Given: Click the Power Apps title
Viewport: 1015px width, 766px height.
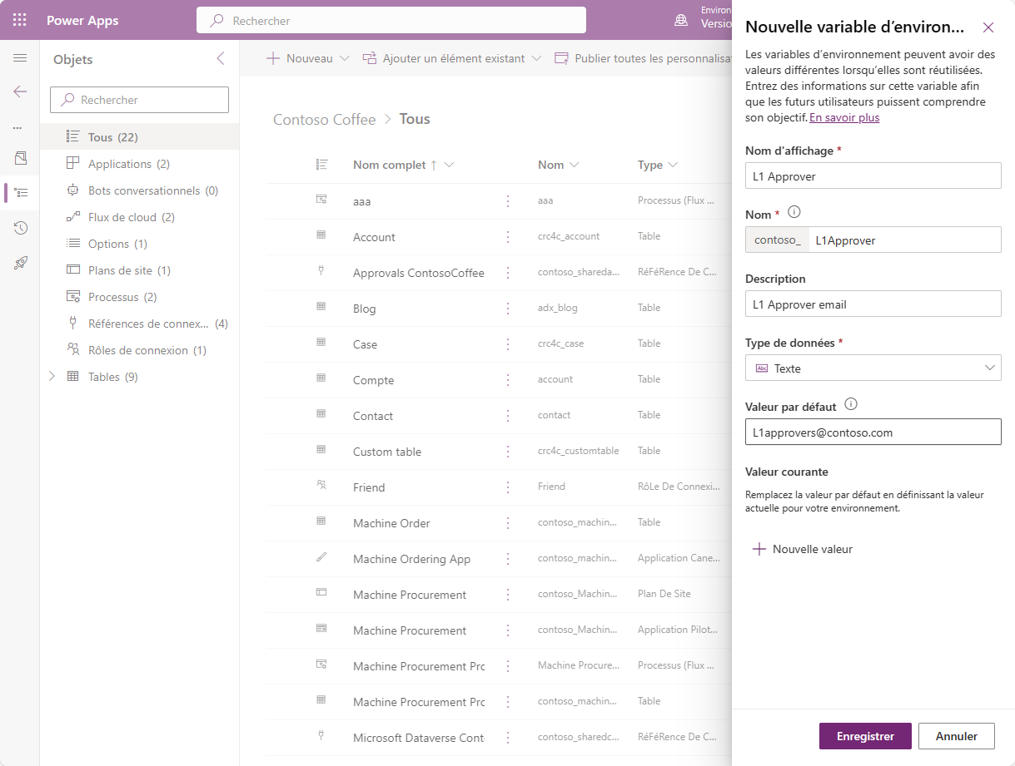Looking at the screenshot, I should point(82,20).
